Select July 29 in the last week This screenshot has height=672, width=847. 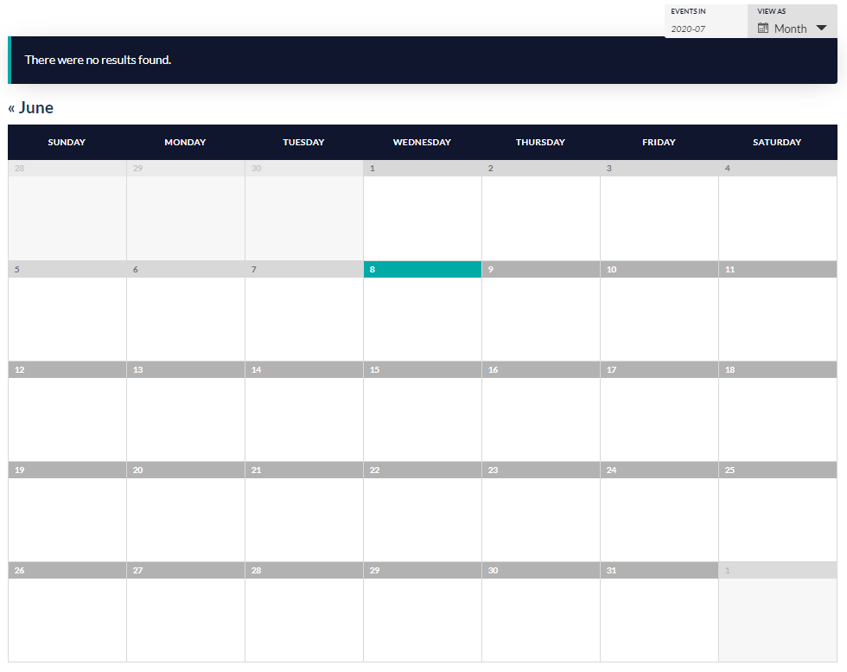click(x=375, y=570)
